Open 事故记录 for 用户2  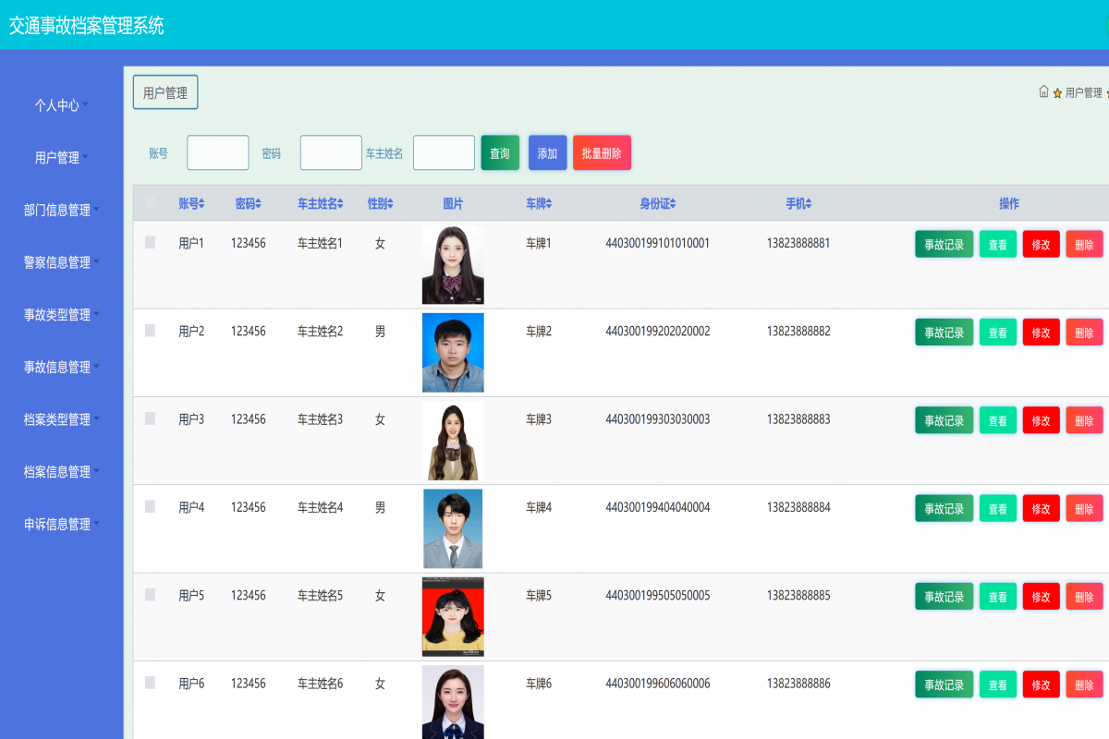pyautogui.click(x=944, y=333)
